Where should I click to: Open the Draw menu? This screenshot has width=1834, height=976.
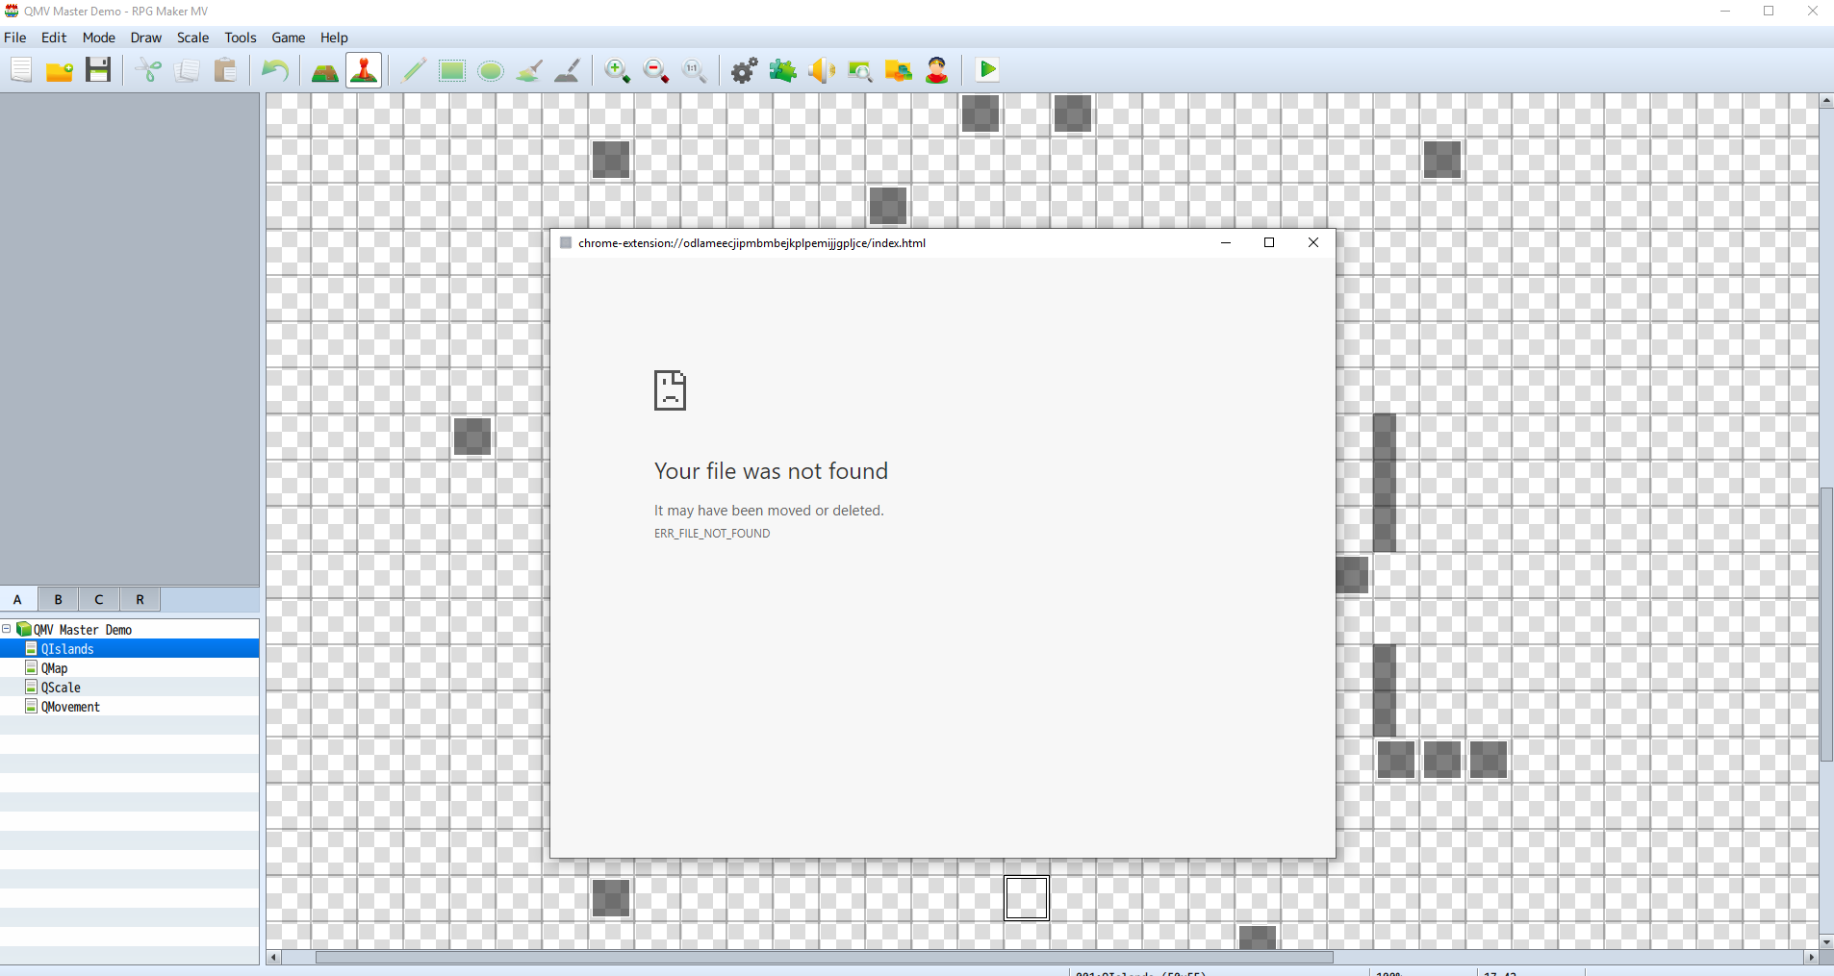point(146,38)
